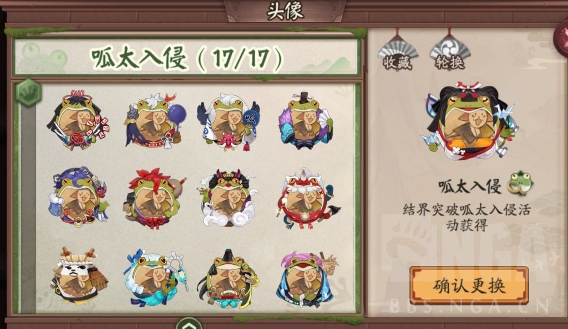Pick the horned frog avatar on white clouds
This screenshot has width=568, height=329.
pos(228,198)
